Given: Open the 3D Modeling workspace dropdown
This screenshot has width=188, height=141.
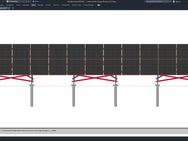Looking at the screenshot, I should pyautogui.click(x=18, y=2).
